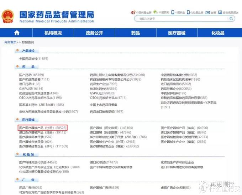Click the 政务信息报送 monitor icon
The image size is (242, 195).
[220, 12]
